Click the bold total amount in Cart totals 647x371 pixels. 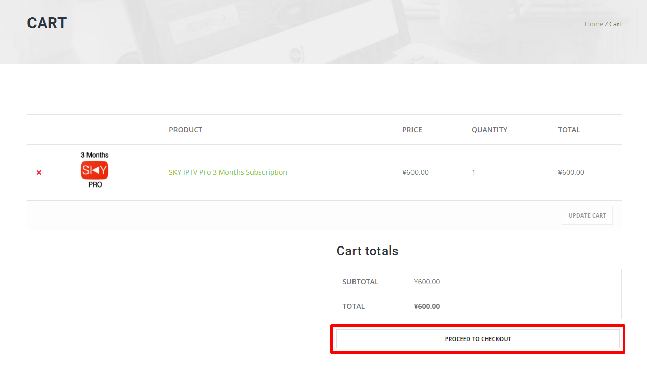tap(427, 306)
